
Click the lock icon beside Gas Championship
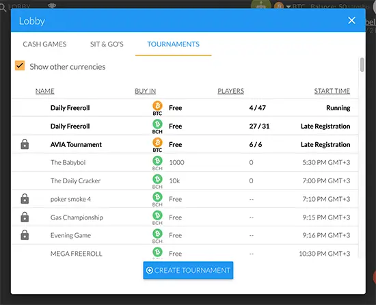click(25, 217)
